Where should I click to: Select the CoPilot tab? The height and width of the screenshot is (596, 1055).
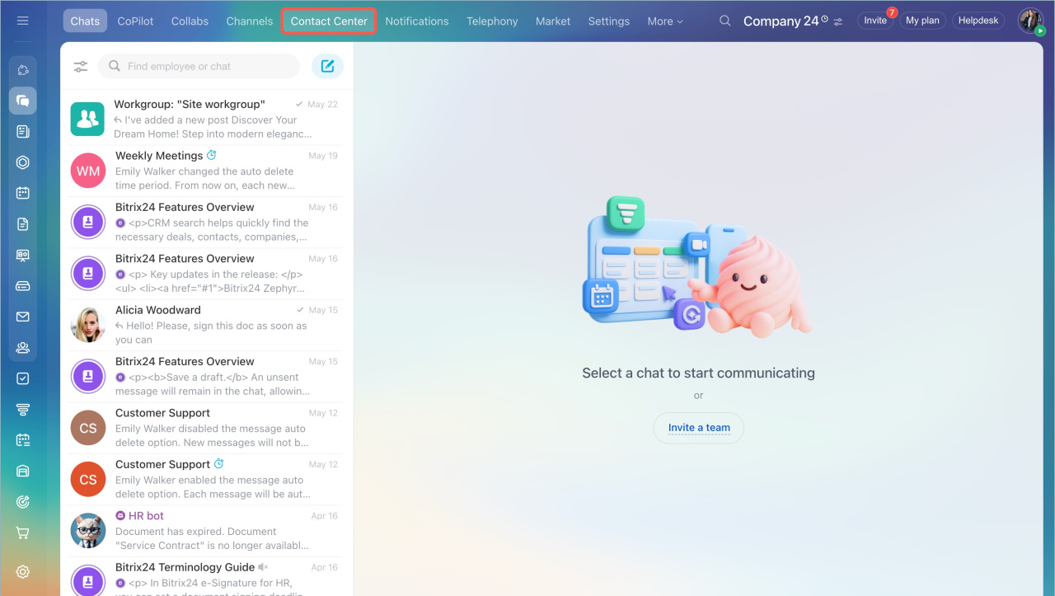pos(135,21)
